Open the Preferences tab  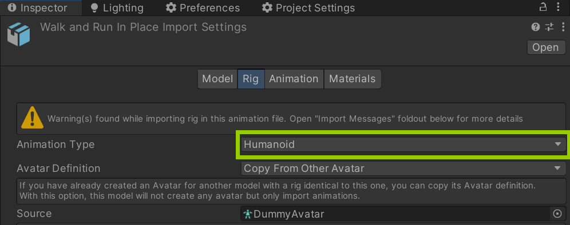pyautogui.click(x=203, y=7)
